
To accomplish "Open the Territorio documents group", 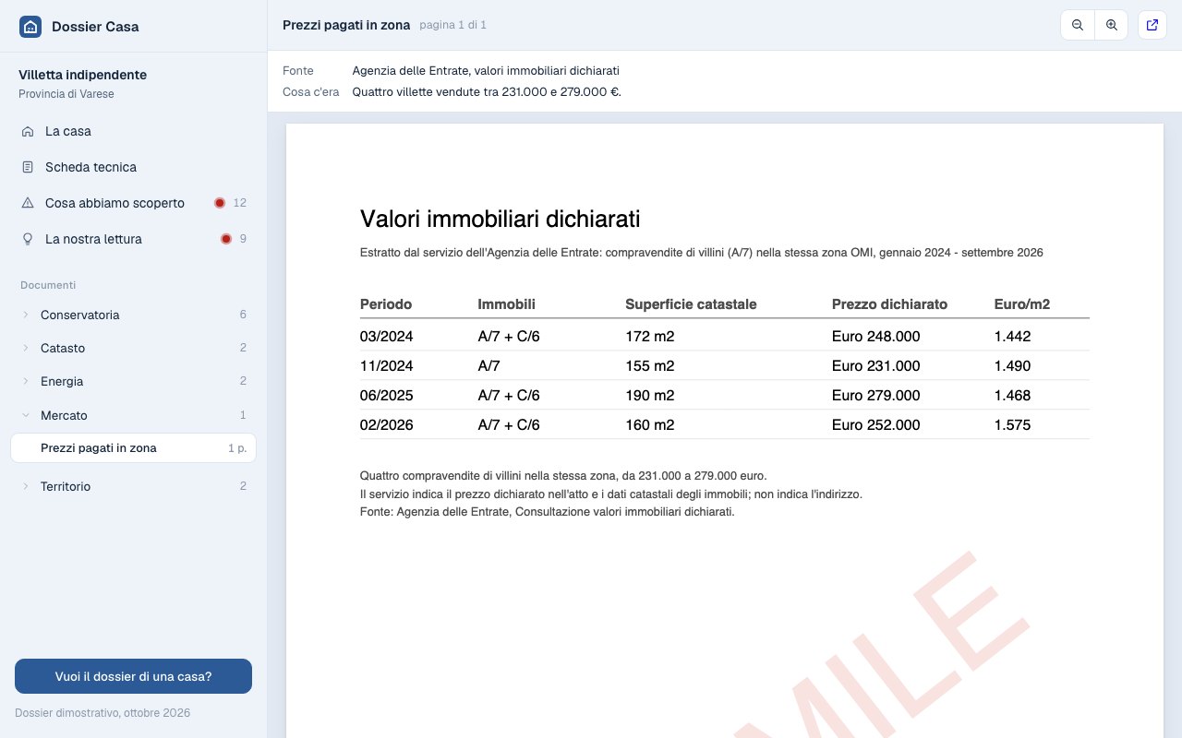I will [133, 486].
